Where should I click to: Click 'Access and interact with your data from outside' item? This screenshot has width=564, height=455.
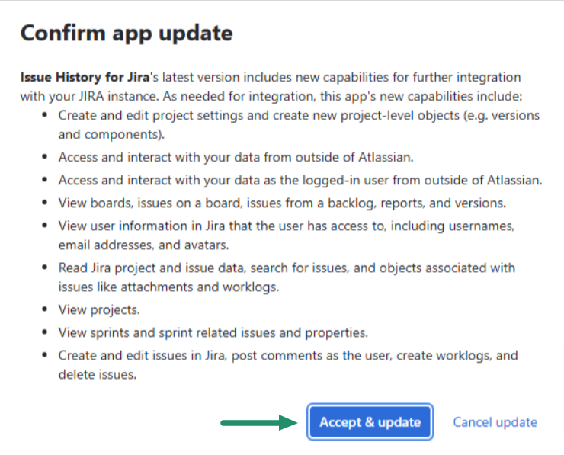(236, 158)
